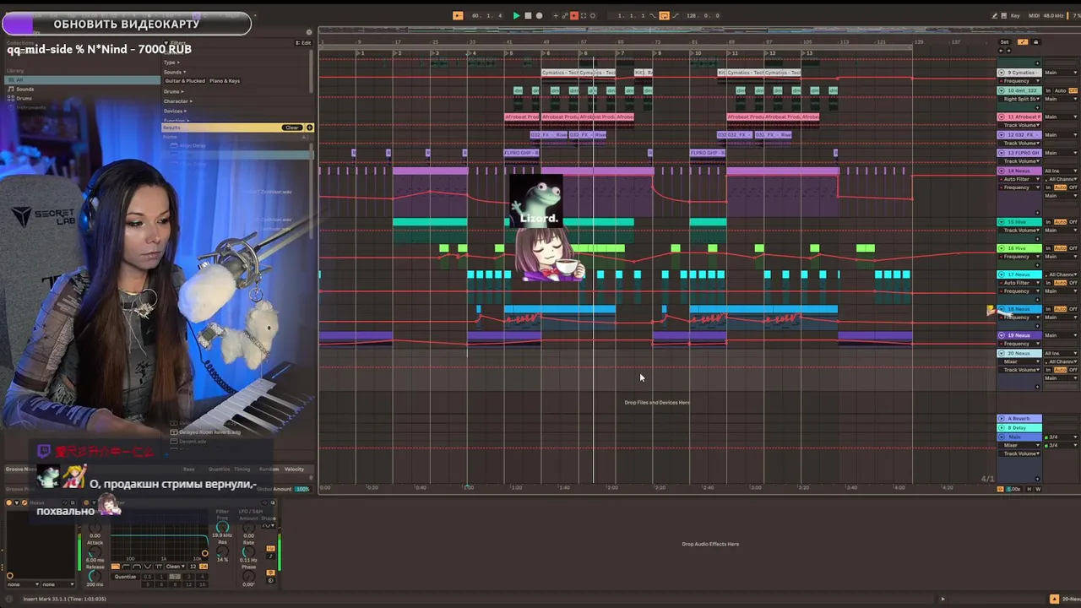The width and height of the screenshot is (1081, 608).
Task: Click the H optimize height button
Action: tap(1029, 489)
